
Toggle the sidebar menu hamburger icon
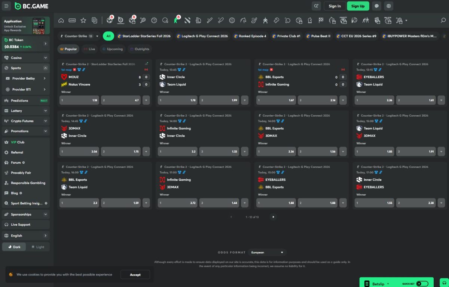[x=6, y=6]
